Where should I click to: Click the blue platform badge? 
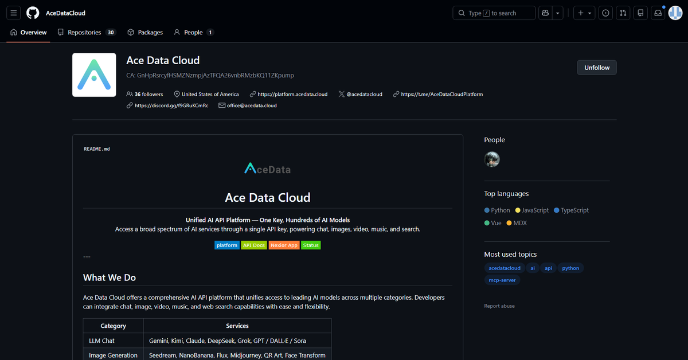227,245
